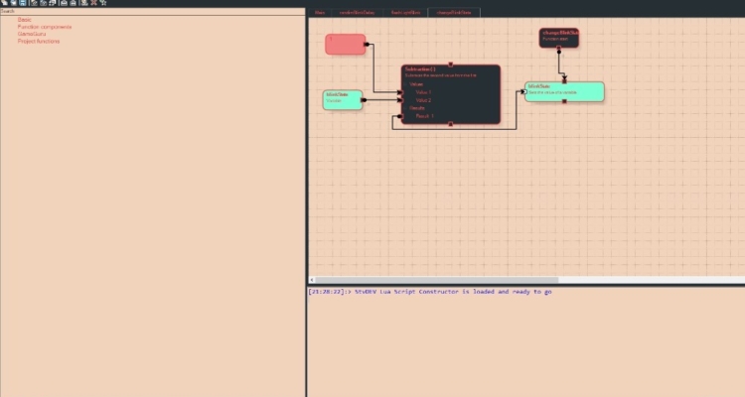The image size is (745, 397).
Task: Select the changeBlinkState tab
Action: click(x=454, y=12)
